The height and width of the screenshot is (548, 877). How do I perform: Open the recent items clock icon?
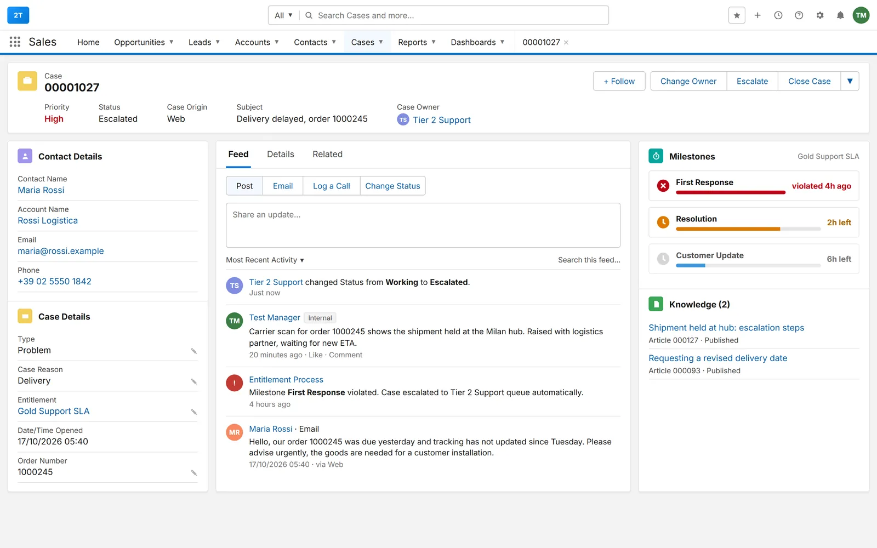pos(778,15)
